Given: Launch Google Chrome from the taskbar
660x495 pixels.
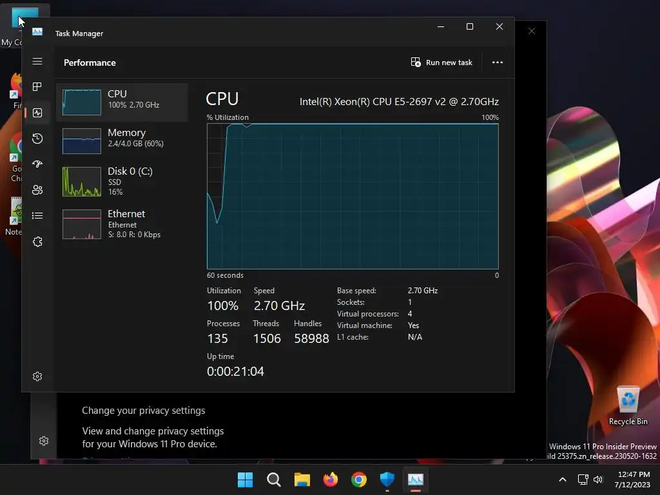Looking at the screenshot, I should point(358,480).
